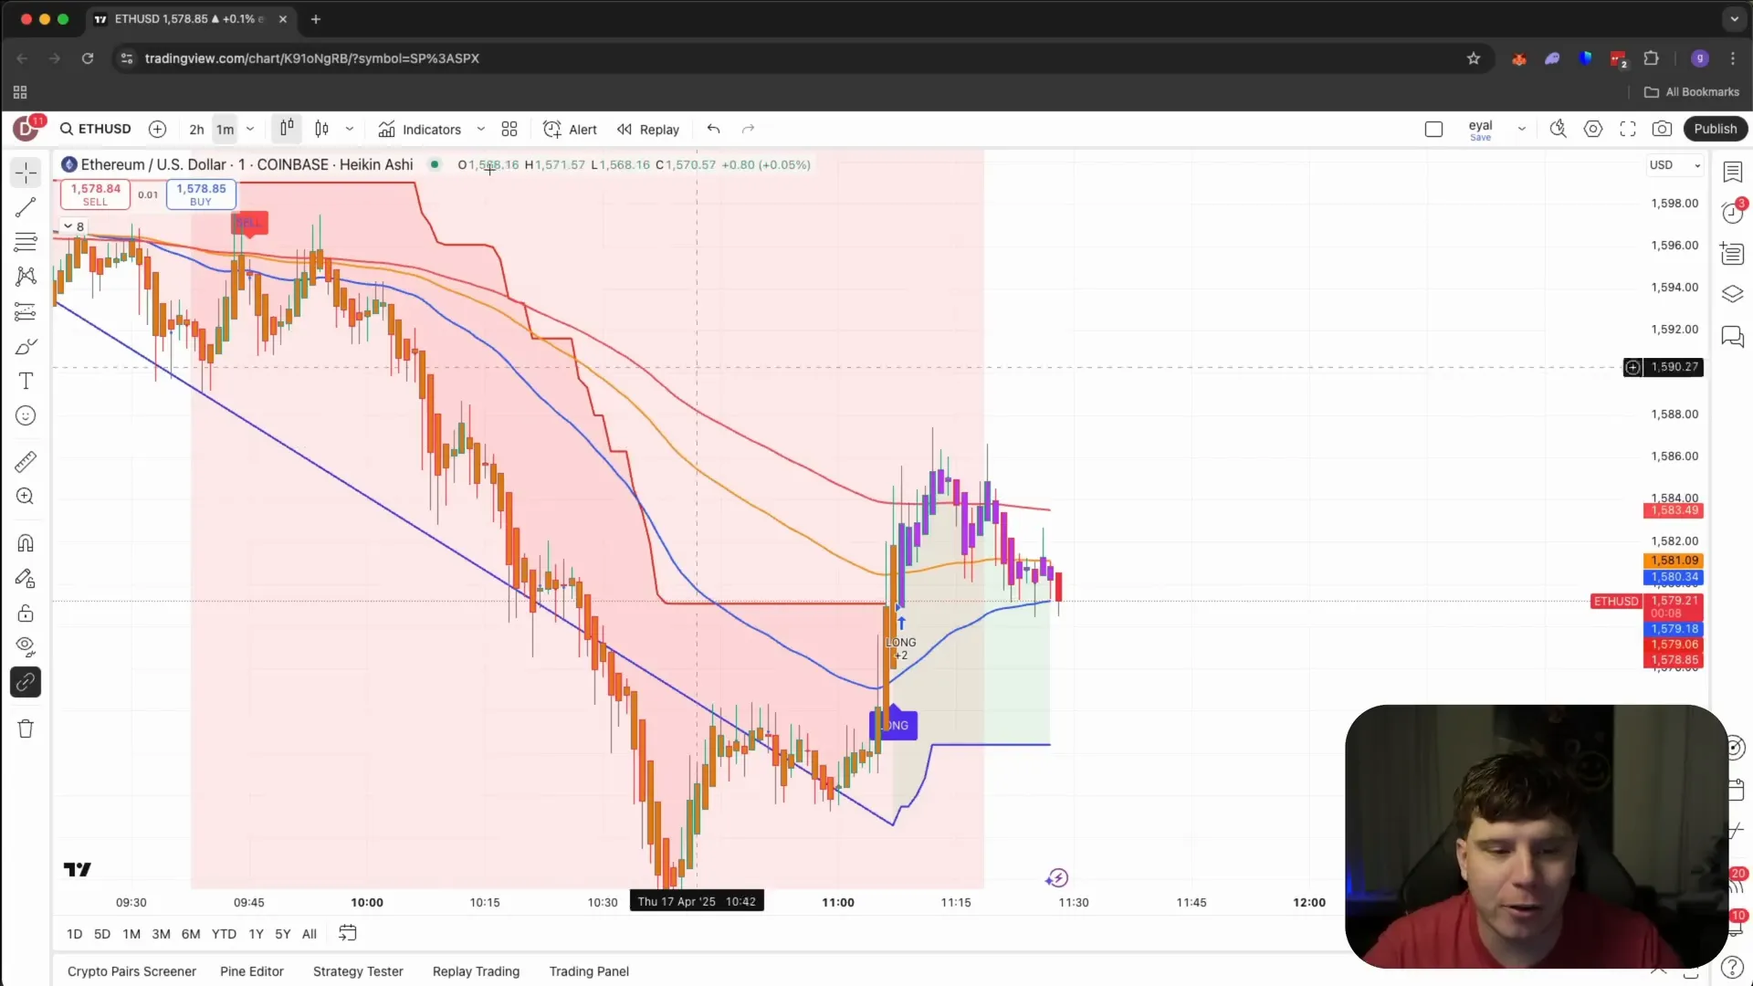Publish the chart idea
This screenshot has height=986, width=1753.
1716,129
